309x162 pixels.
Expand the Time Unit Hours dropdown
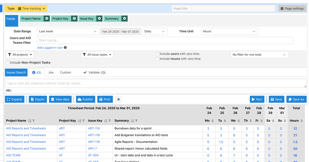pos(229,31)
